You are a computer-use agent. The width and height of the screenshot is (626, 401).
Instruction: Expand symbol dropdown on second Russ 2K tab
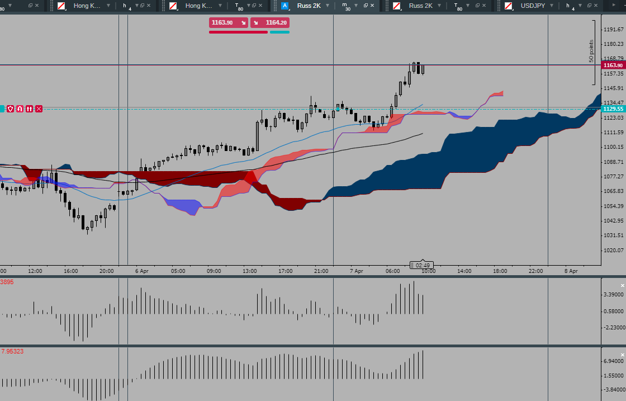coord(439,6)
